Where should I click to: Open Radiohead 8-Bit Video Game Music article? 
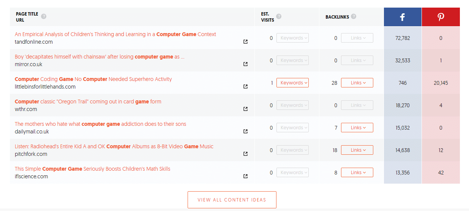pyautogui.click(x=114, y=146)
